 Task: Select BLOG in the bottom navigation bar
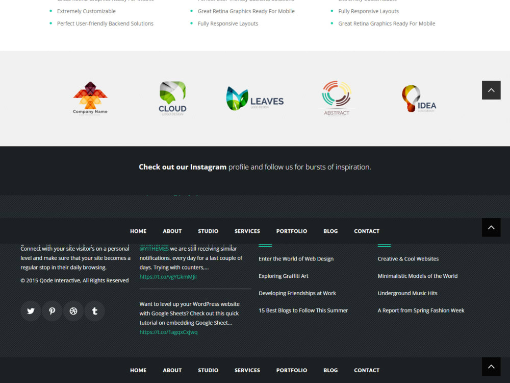click(x=330, y=370)
